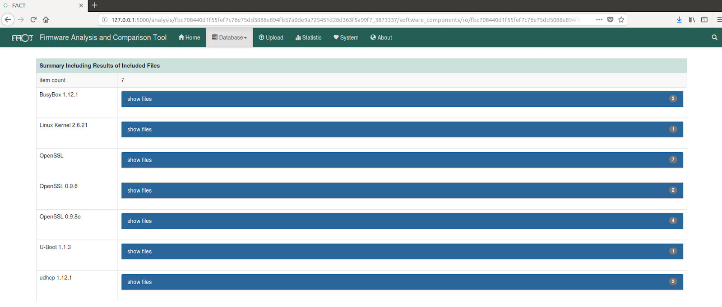This screenshot has height=307, width=722.
Task: Click the browser forward arrow
Action: (x=21, y=19)
